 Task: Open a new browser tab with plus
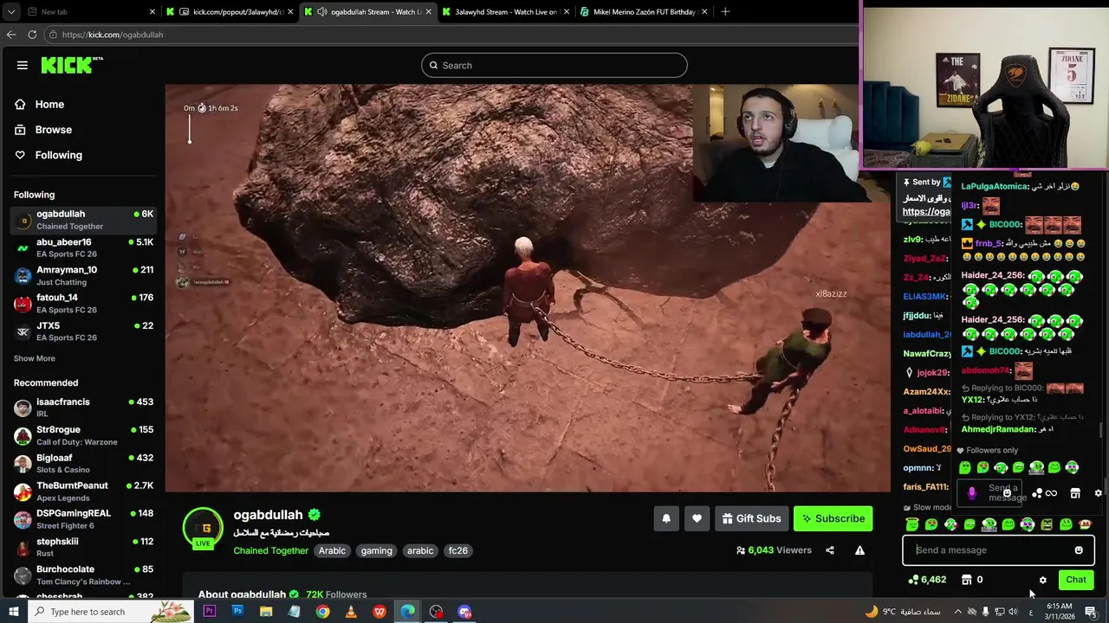click(725, 12)
